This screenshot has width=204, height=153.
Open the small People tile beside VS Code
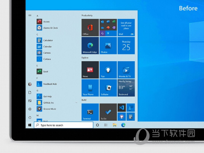coord(131,108)
